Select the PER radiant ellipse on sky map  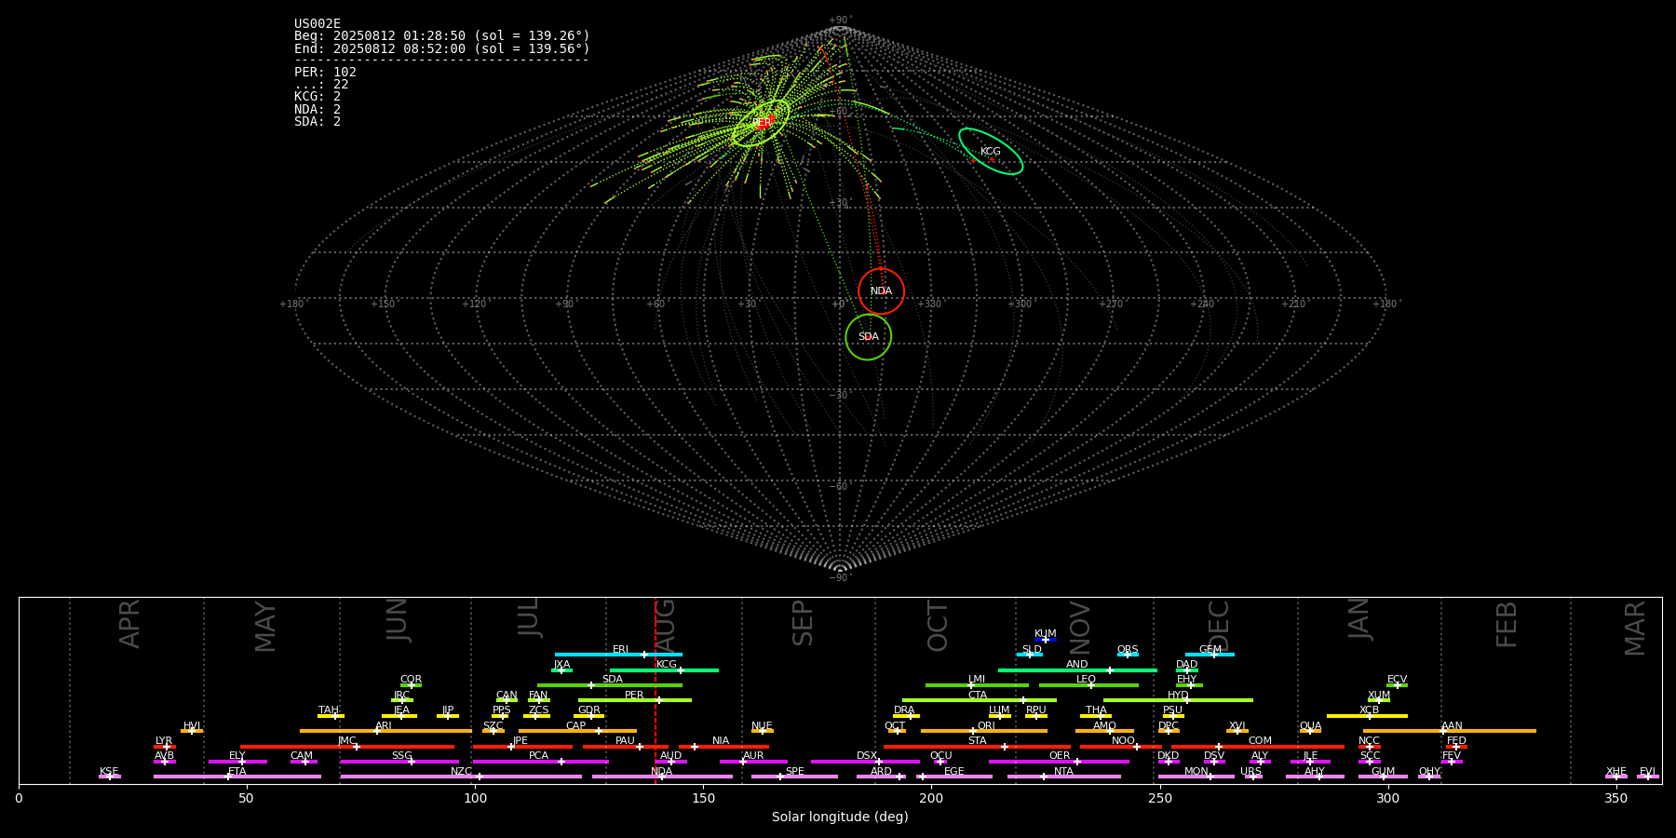[x=761, y=123]
